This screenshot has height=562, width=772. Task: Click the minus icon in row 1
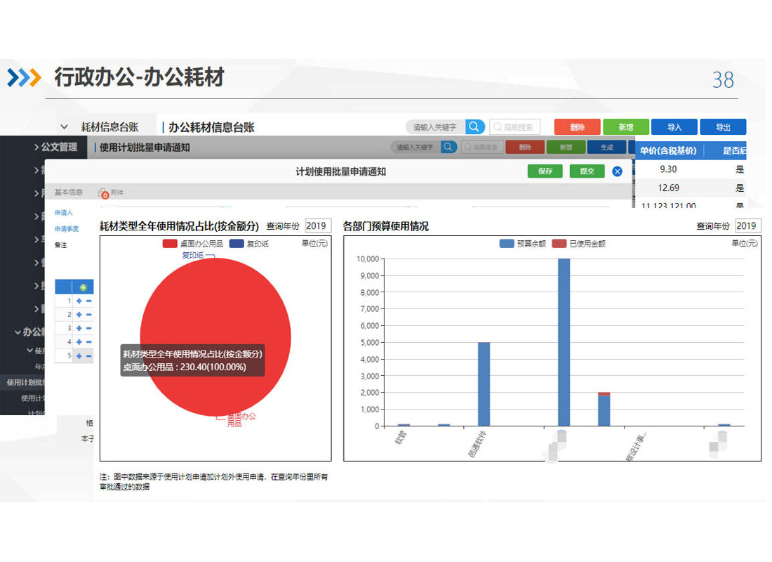point(89,301)
